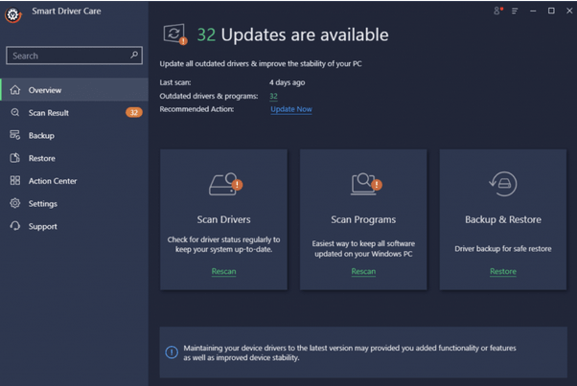Focus the Search input field
This screenshot has height=386, width=577.
coord(74,56)
